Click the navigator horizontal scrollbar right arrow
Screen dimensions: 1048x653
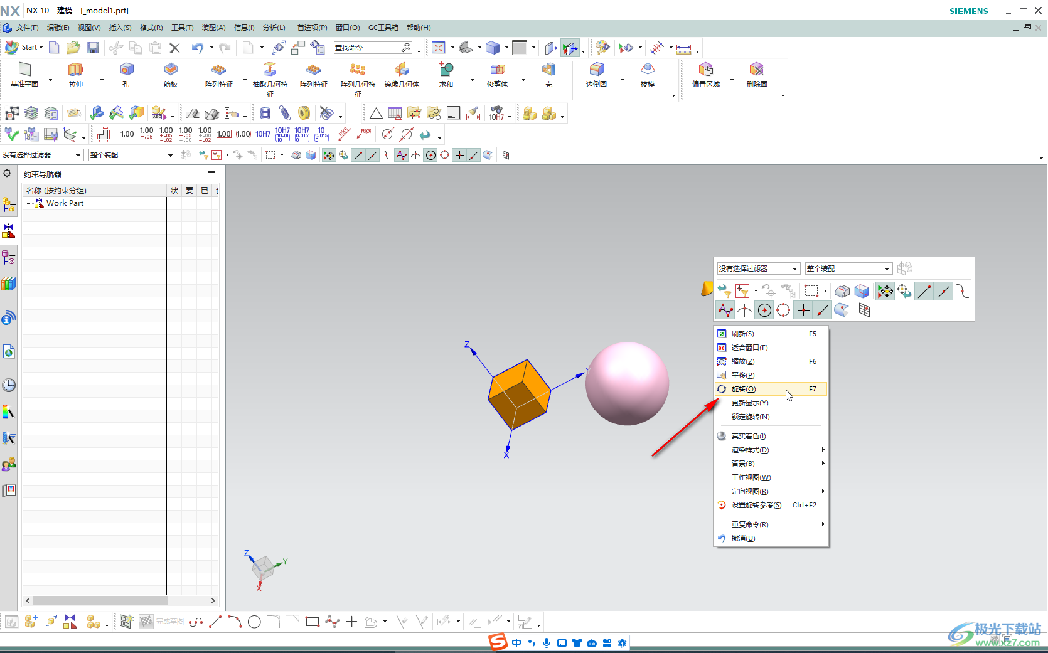[213, 601]
